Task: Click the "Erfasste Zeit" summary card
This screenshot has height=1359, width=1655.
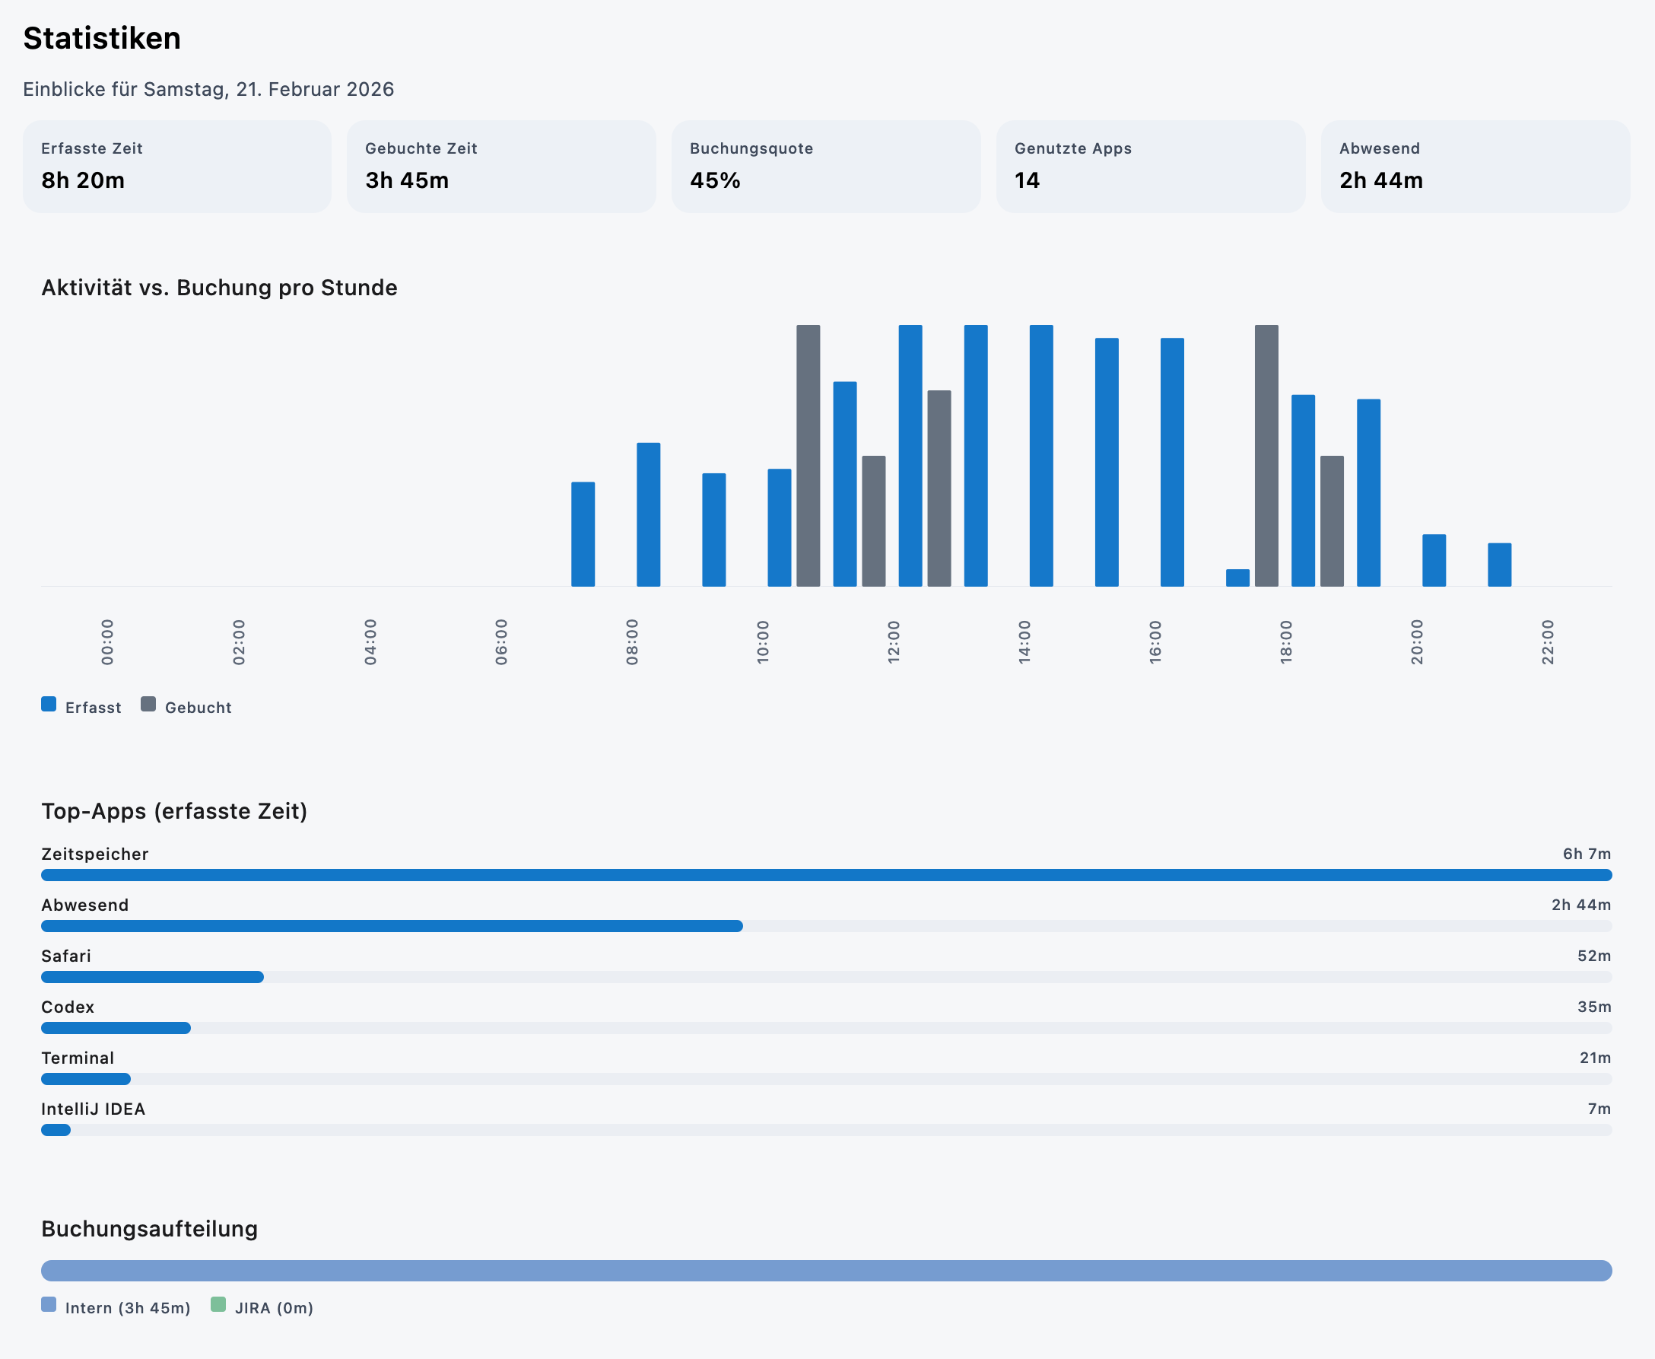Action: [176, 166]
